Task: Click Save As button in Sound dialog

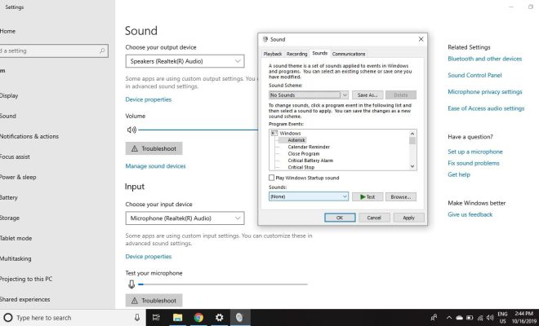Action: (367, 95)
